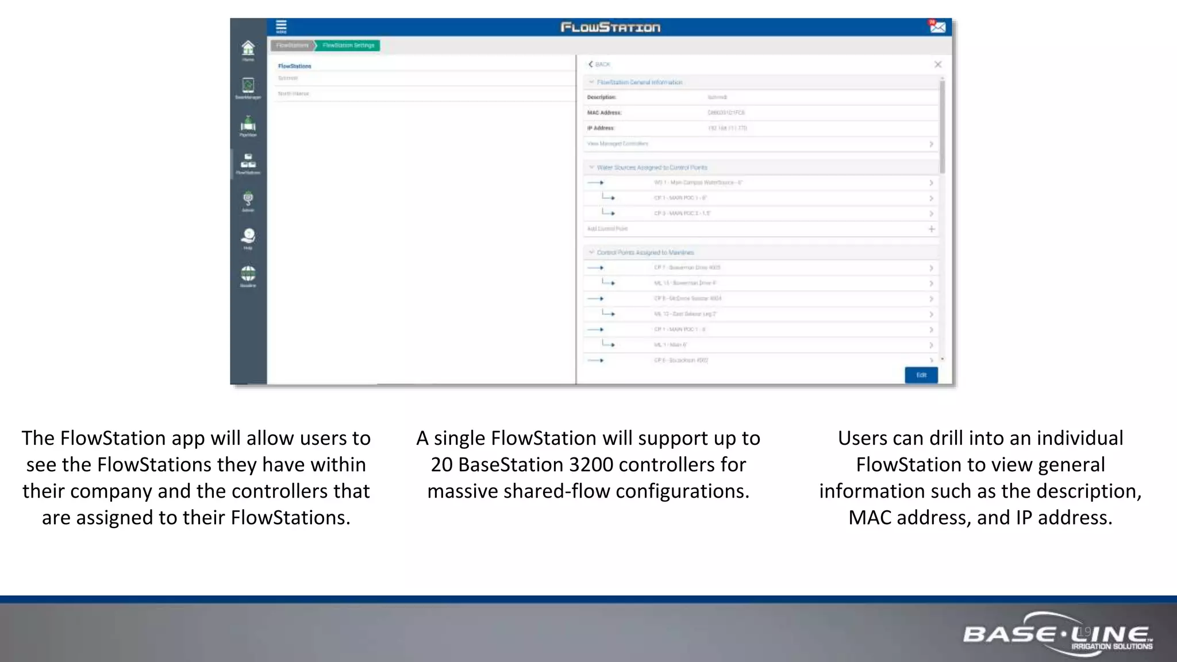Screen dimensions: 1177x662
Task: Add a control point with plus icon
Action: point(931,229)
